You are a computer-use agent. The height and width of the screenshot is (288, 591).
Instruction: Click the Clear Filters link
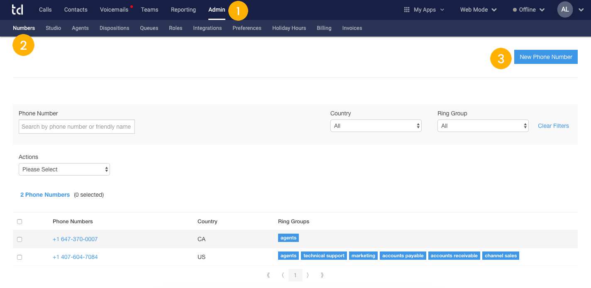coord(553,126)
